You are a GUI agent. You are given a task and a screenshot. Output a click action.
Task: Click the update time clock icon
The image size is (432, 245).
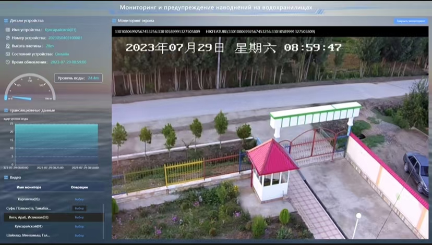coord(7,62)
